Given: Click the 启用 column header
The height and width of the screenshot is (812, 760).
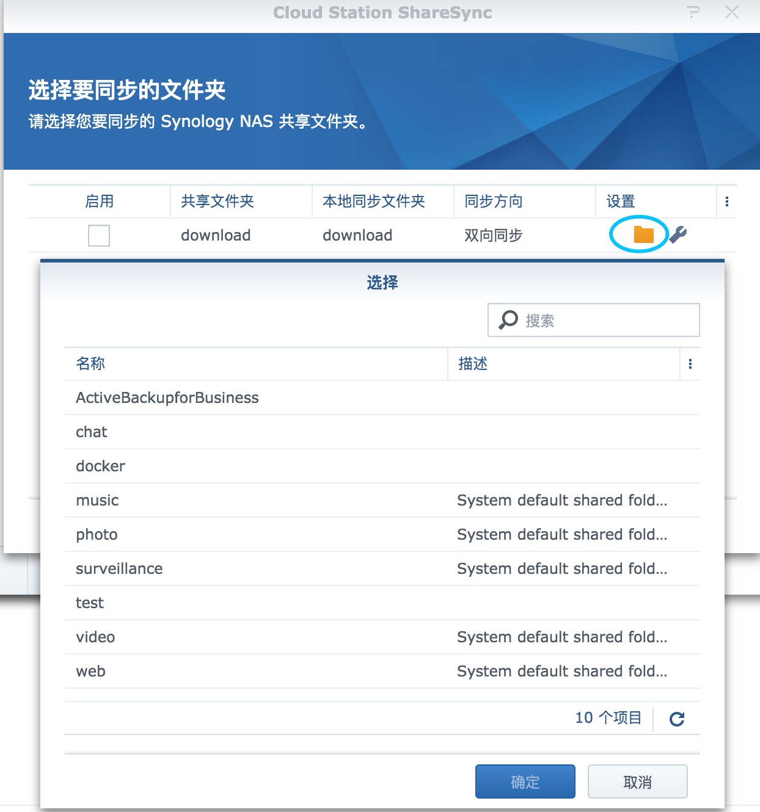Looking at the screenshot, I should pyautogui.click(x=99, y=201).
